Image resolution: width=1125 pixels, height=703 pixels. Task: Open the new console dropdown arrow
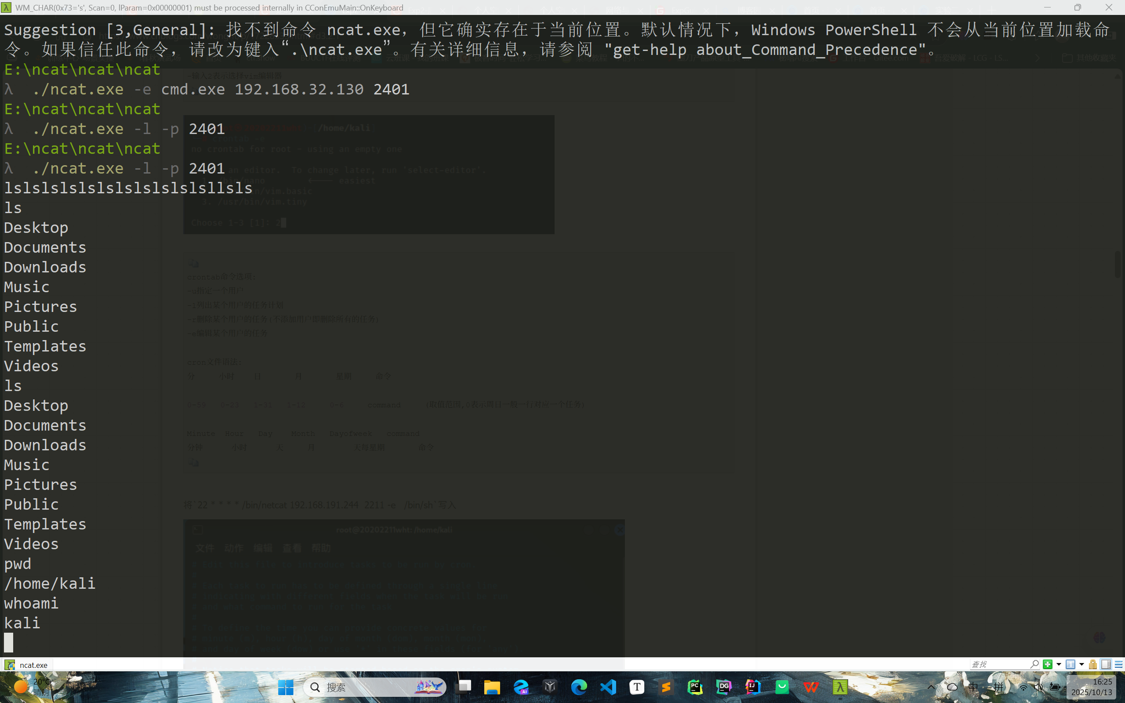(1059, 664)
